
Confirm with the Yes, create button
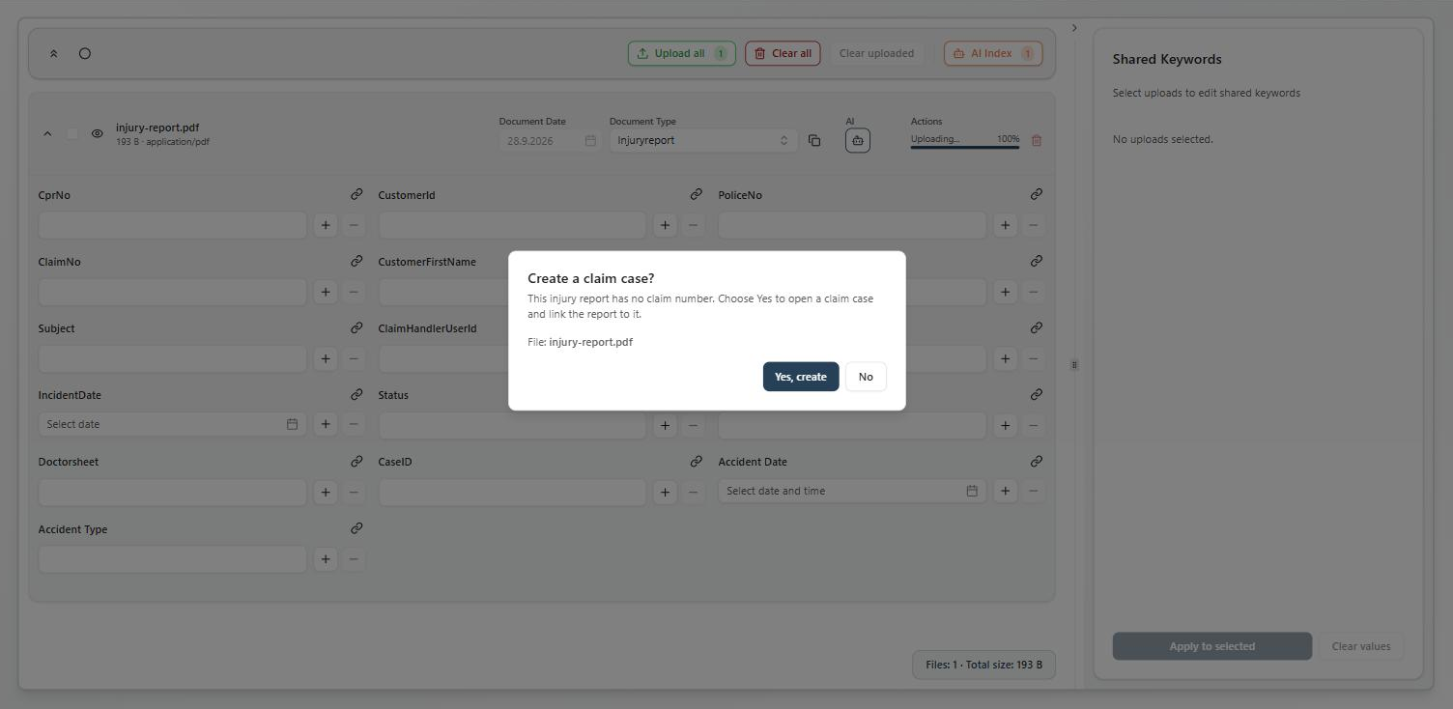pos(801,377)
